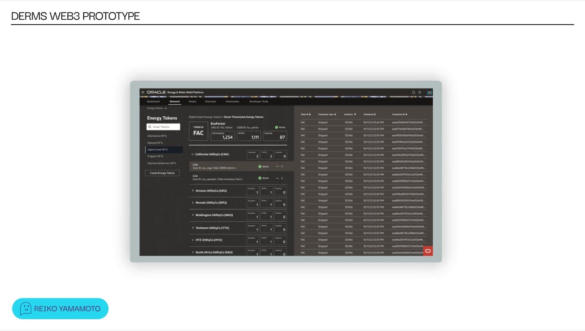The height and width of the screenshot is (331, 585).
Task: Sort by Transaction ID column icon
Action: [x=406, y=114]
